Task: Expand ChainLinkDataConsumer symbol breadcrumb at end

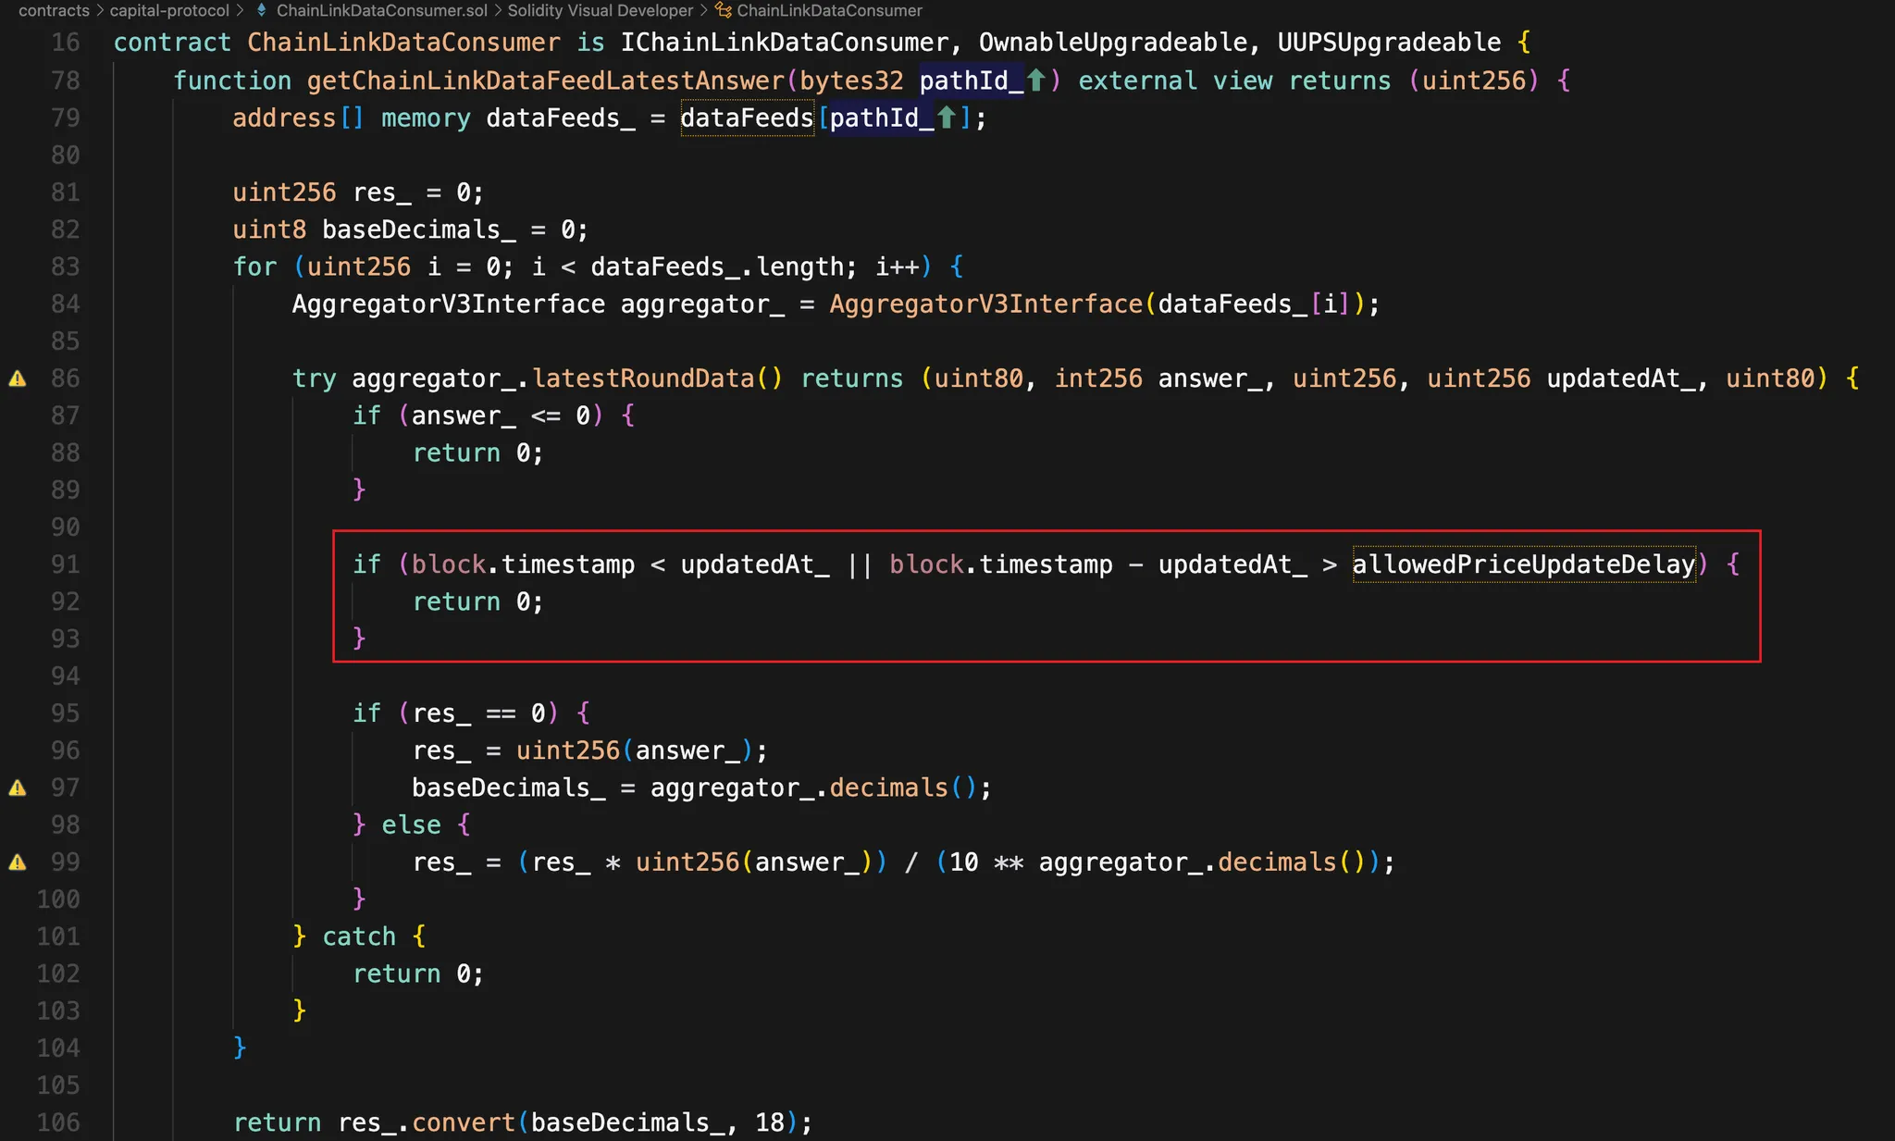Action: coord(829,10)
